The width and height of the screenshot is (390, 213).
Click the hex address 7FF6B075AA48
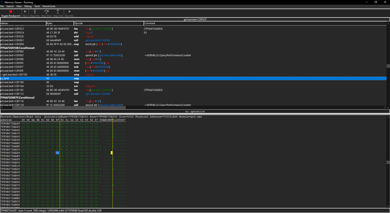(x=10, y=123)
